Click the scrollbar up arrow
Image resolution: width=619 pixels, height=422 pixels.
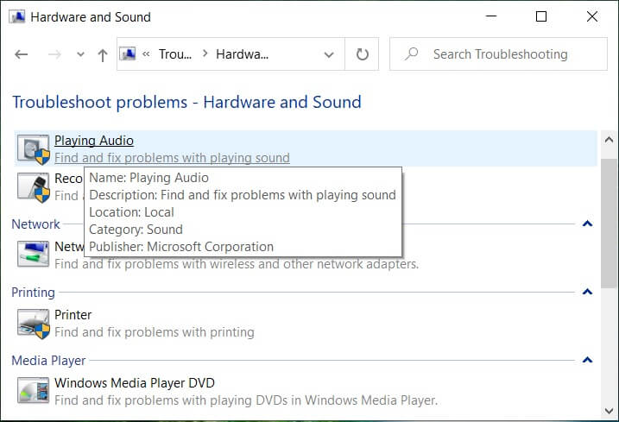tap(610, 139)
